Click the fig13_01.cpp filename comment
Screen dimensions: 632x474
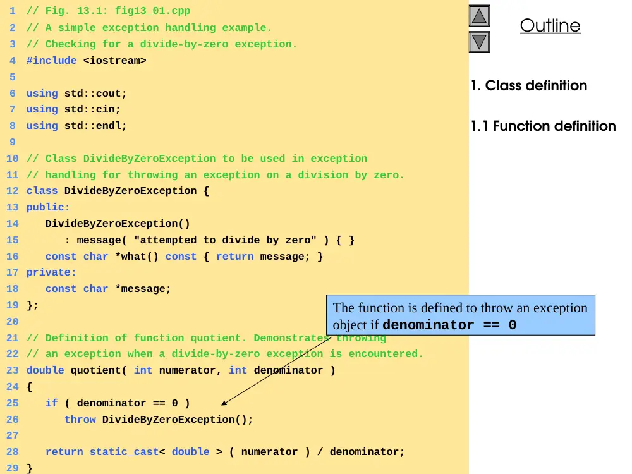(153, 11)
